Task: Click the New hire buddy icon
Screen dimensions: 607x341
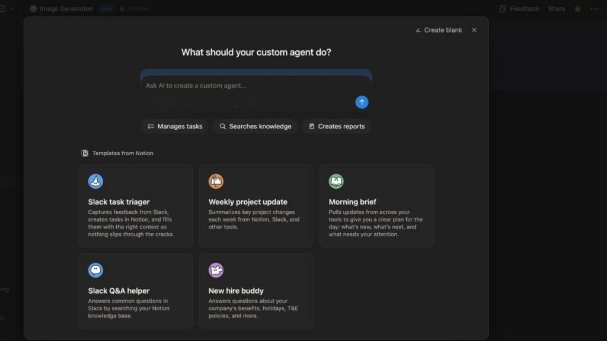Action: (x=216, y=270)
